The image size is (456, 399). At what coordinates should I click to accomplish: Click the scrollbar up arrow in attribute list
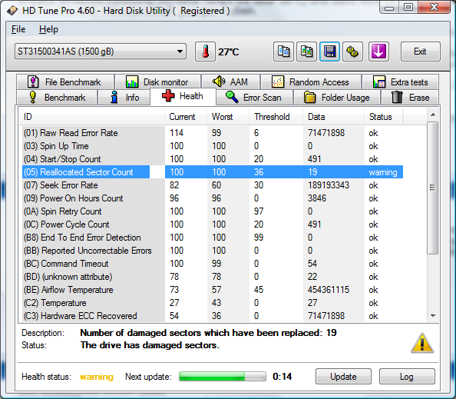(x=433, y=115)
